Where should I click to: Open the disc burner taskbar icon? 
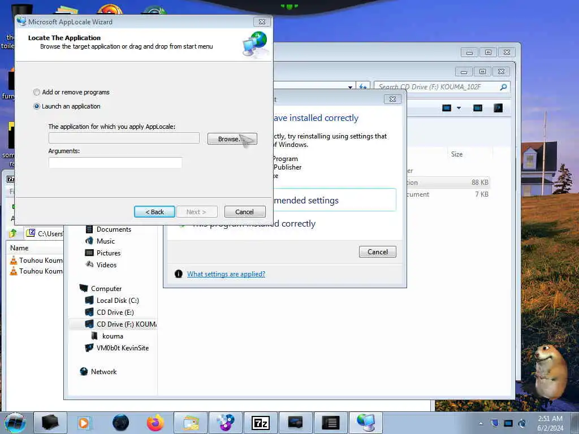(x=225, y=423)
